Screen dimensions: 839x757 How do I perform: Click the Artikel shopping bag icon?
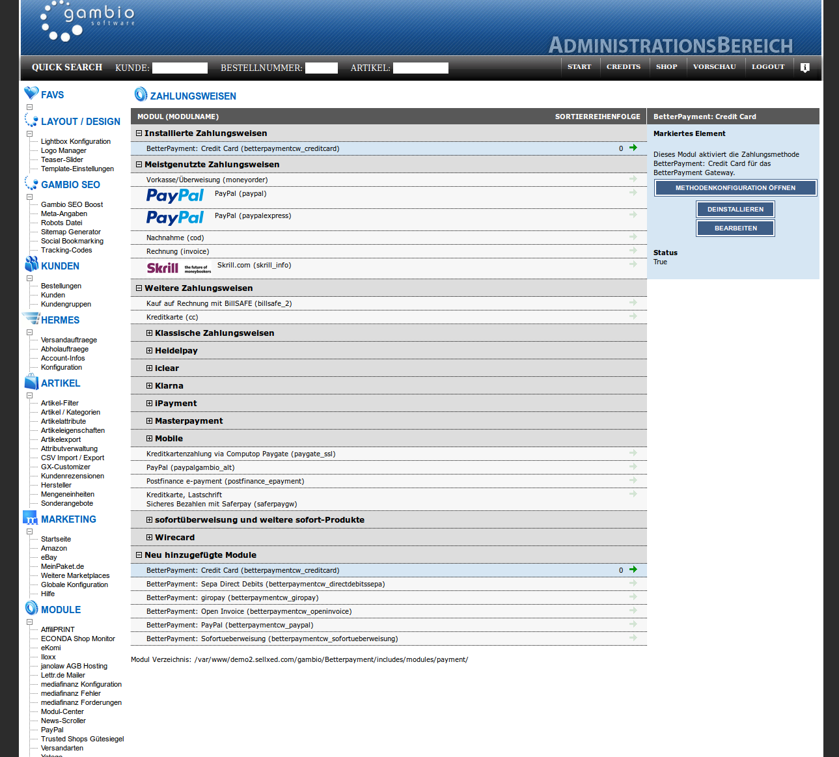(x=31, y=382)
